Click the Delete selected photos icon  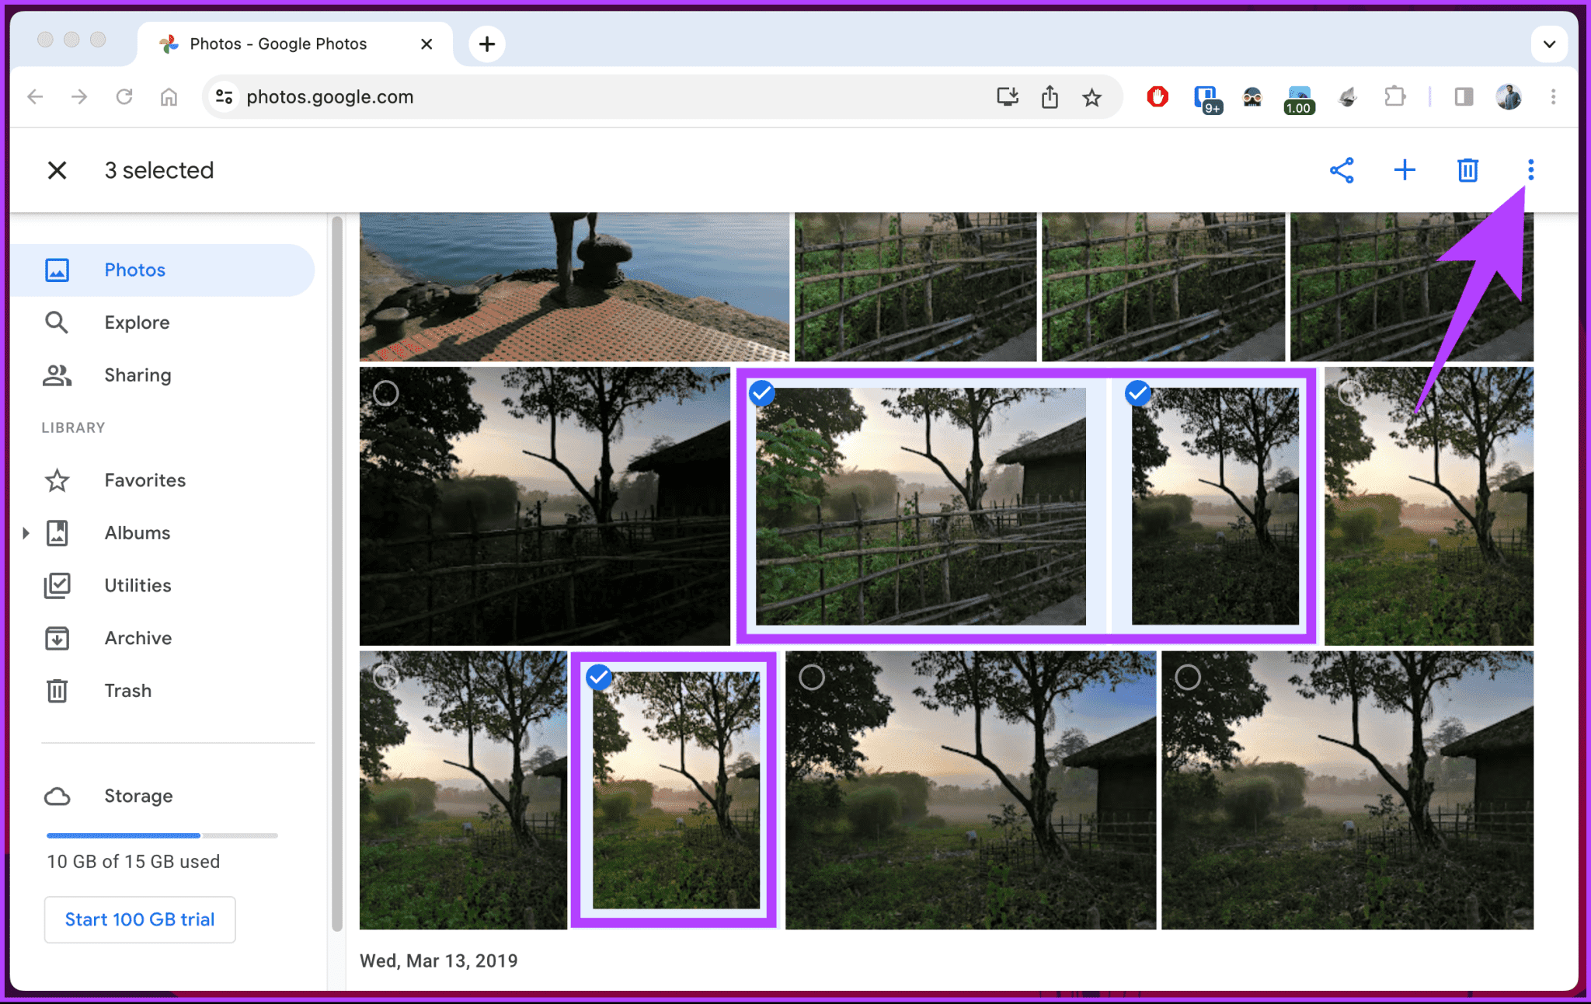click(1467, 170)
